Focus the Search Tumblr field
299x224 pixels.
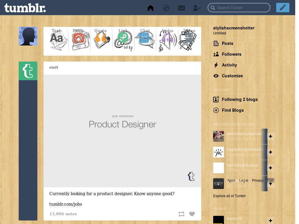point(239,8)
